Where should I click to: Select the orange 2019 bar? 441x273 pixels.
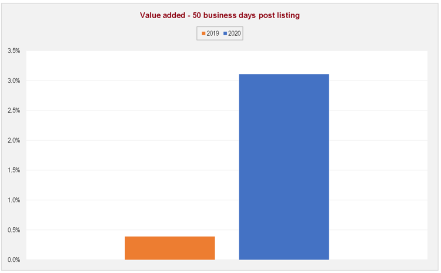[169, 248]
